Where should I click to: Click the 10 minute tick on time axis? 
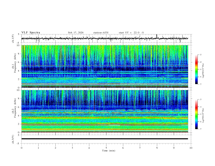pyautogui.click(x=191, y=148)
